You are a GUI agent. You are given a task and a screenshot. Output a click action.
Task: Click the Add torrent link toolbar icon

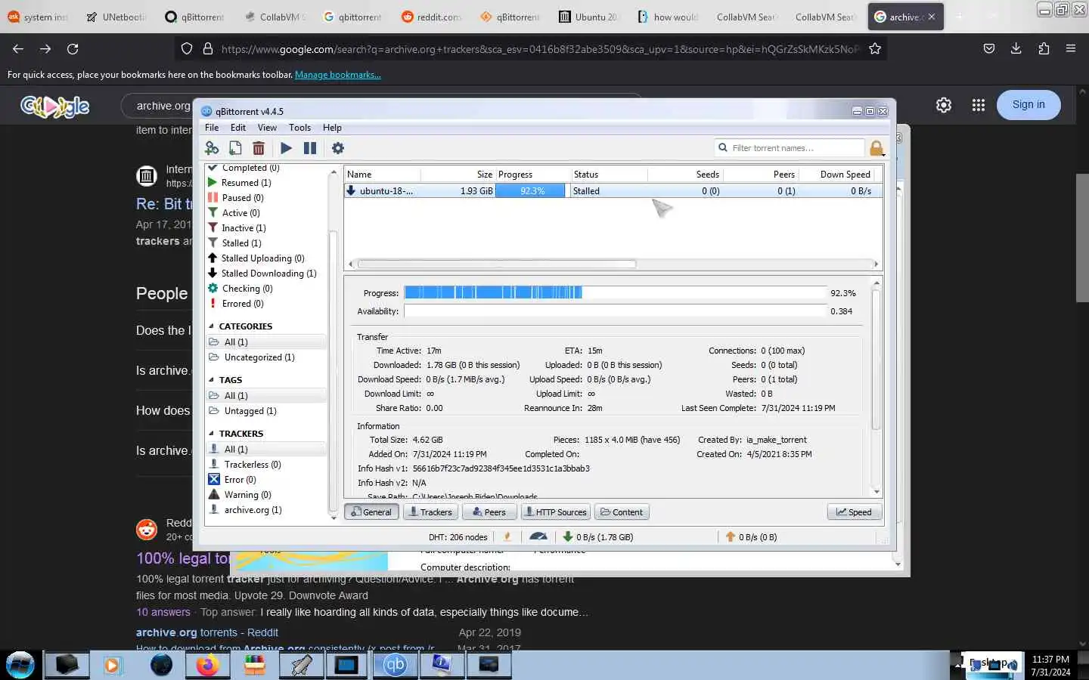coord(212,148)
